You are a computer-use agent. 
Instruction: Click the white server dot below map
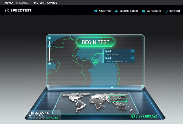(112, 87)
